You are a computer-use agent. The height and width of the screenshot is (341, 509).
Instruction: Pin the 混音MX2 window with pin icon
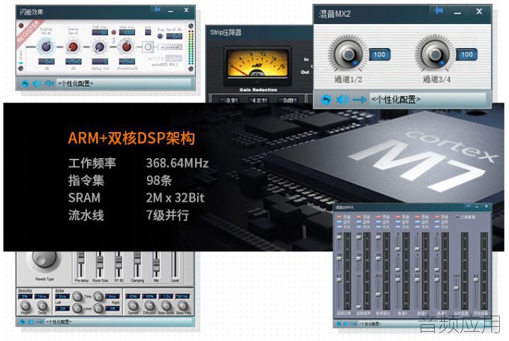[x=438, y=11]
